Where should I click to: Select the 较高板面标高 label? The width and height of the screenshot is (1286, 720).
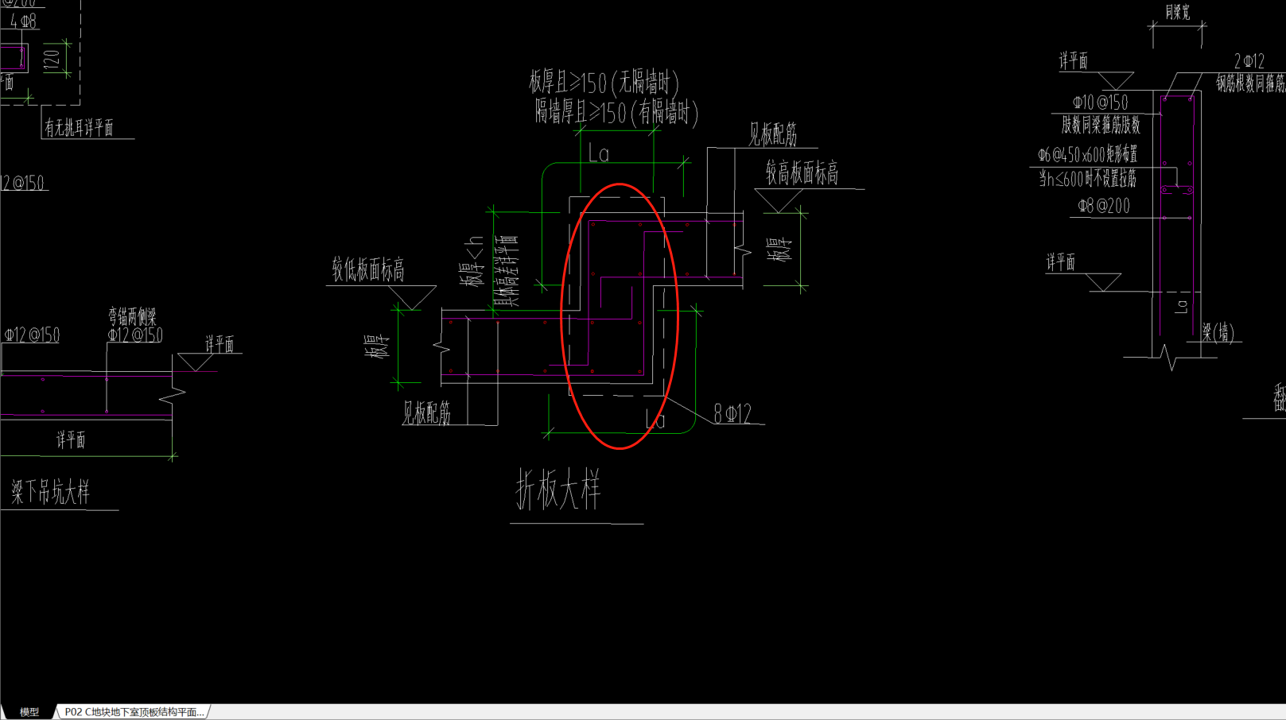[802, 172]
